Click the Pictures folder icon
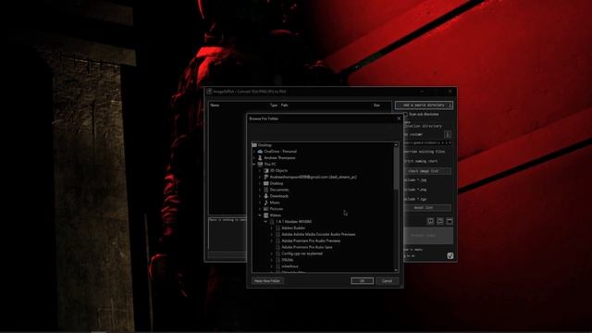Screen dimensions: 592x333 tap(266, 209)
